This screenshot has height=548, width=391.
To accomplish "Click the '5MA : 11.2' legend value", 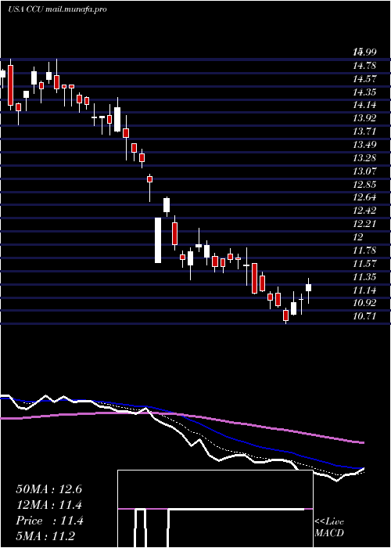I will [x=45, y=536].
